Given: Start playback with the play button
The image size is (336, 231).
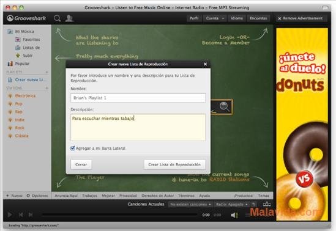Looking at the screenshot, I should coord(10,215).
